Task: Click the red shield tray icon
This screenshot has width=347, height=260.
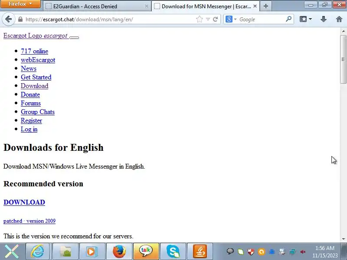Action: click(251, 252)
